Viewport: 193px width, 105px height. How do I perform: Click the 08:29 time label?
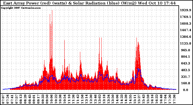tap(25, 99)
